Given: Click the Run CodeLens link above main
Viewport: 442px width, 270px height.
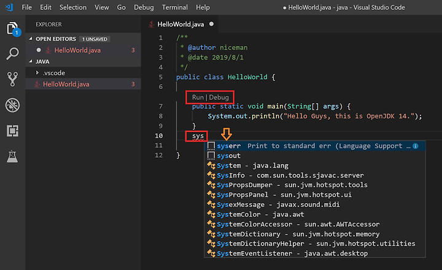Looking at the screenshot, I should (x=198, y=97).
